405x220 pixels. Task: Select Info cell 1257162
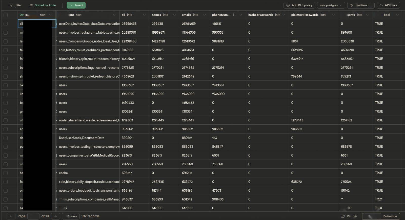tap(356, 120)
